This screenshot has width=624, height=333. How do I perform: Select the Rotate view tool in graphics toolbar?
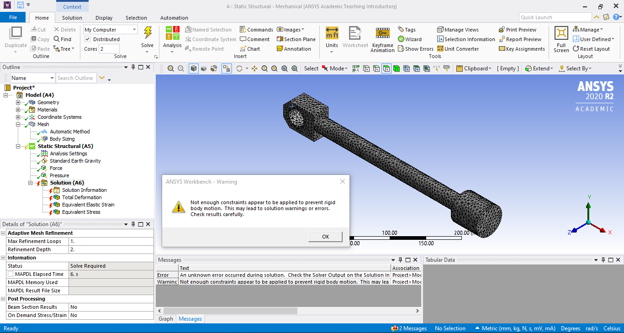(239, 69)
